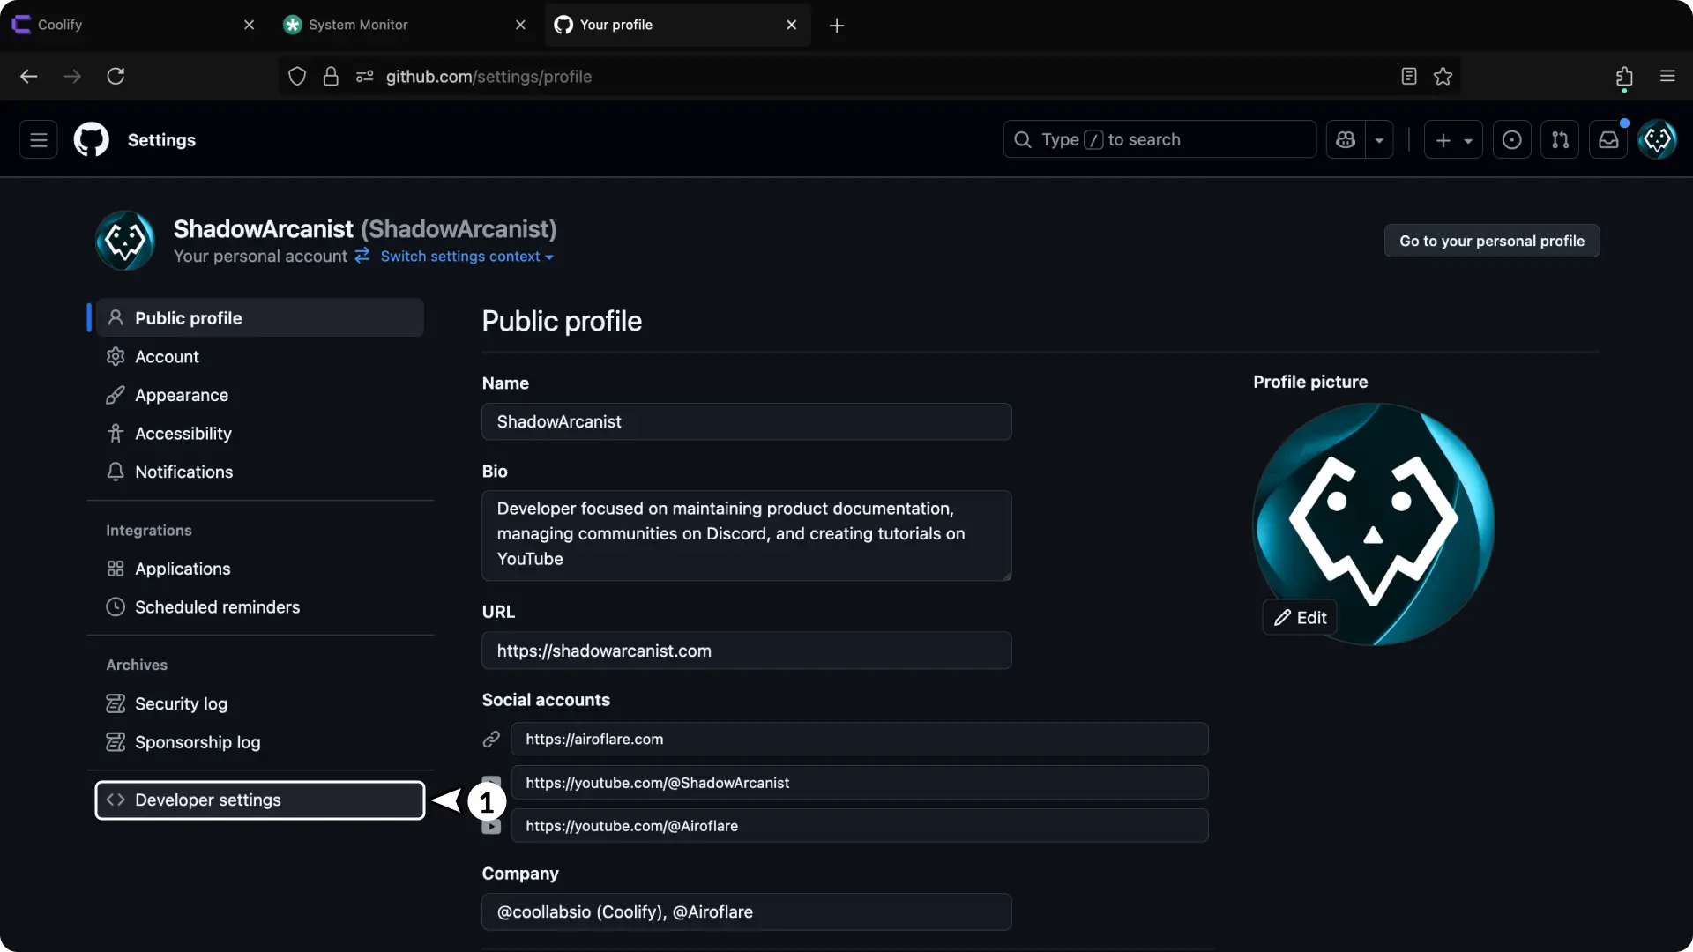1693x952 pixels.
Task: Open the notifications inbox icon
Action: click(1608, 139)
